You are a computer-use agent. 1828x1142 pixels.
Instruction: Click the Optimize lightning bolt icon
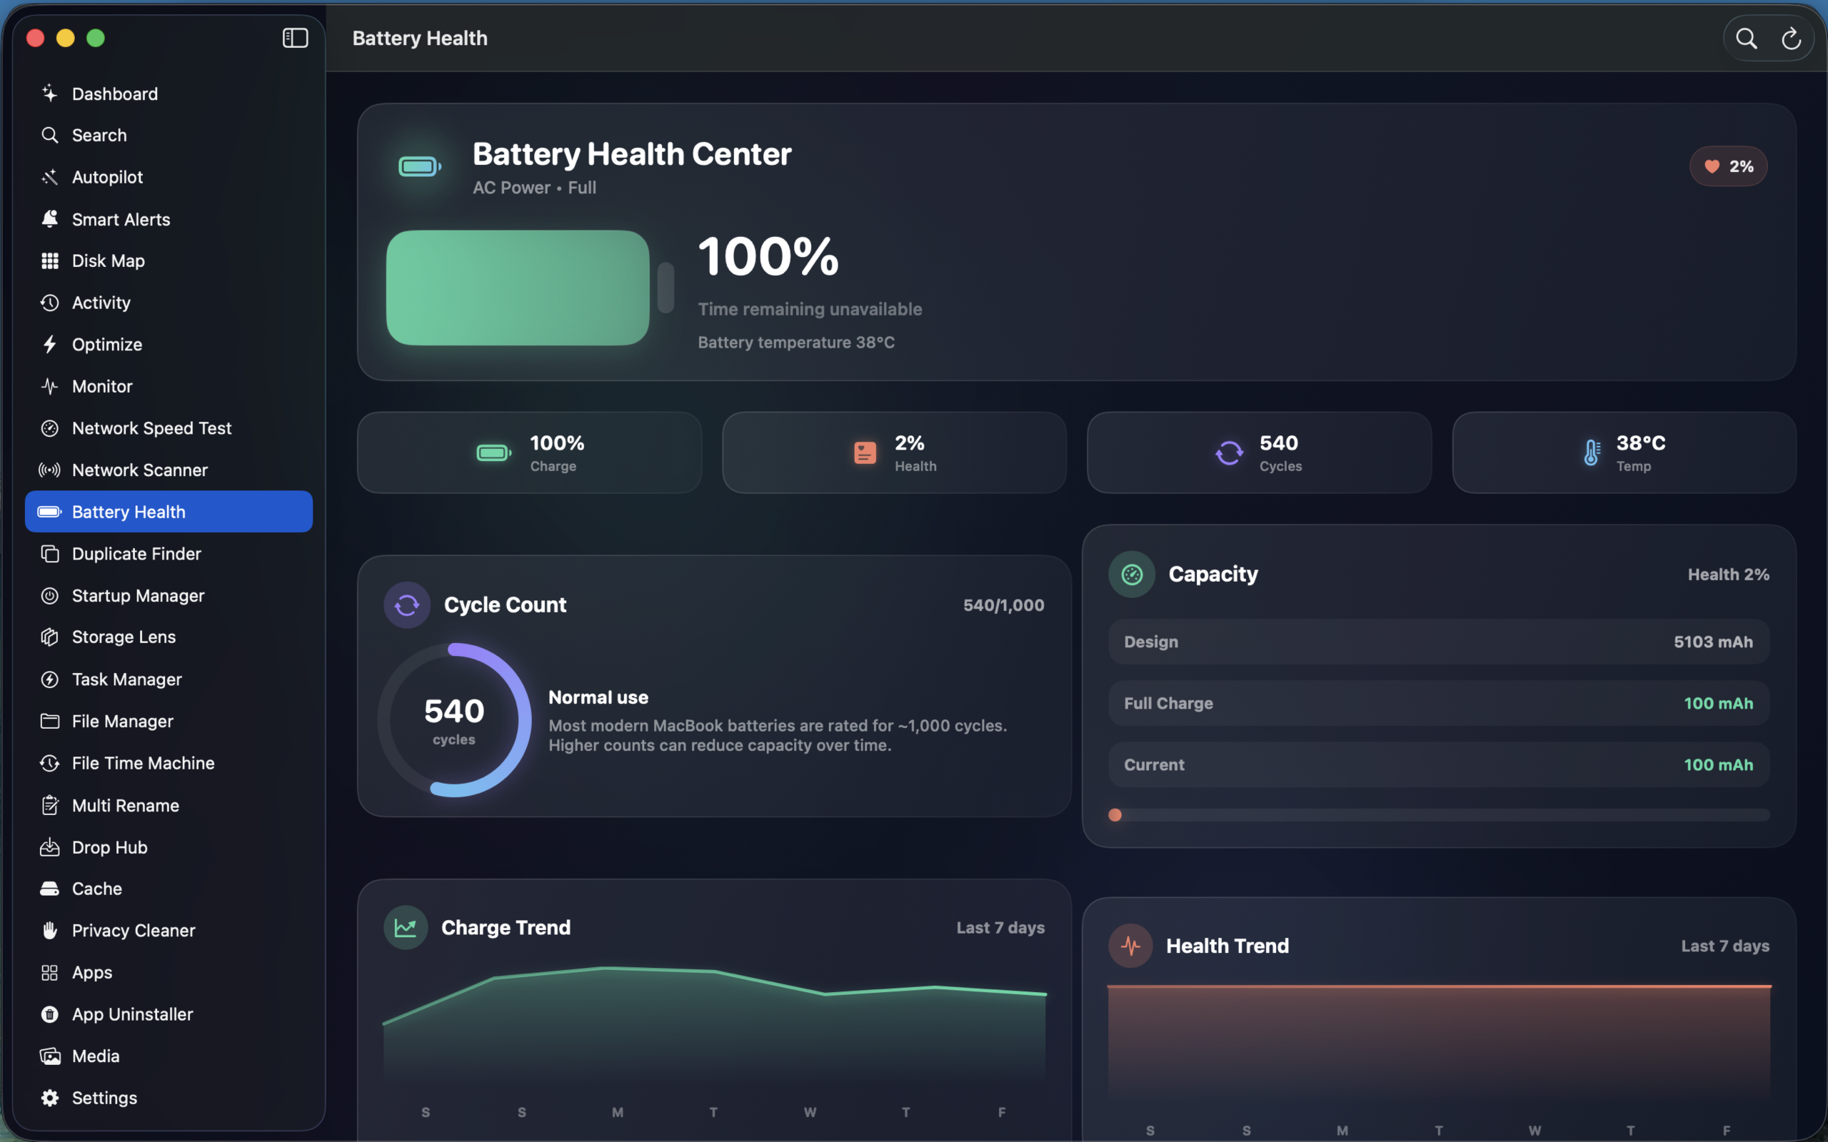click(x=50, y=345)
